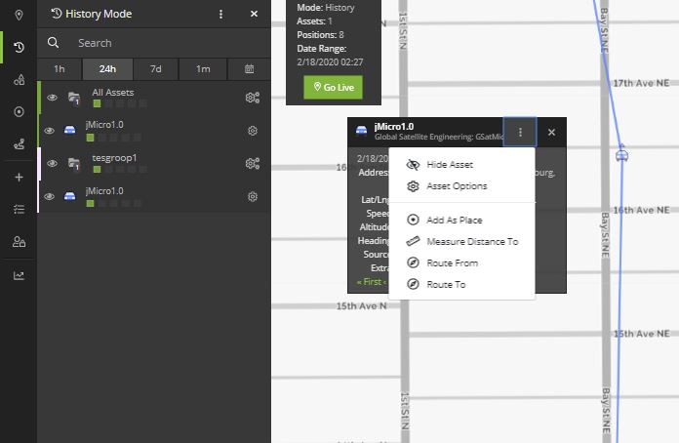
Task: Click the green Go Live button
Action: (x=333, y=87)
